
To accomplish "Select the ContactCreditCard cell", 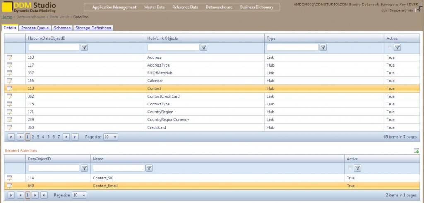I will coord(205,96).
